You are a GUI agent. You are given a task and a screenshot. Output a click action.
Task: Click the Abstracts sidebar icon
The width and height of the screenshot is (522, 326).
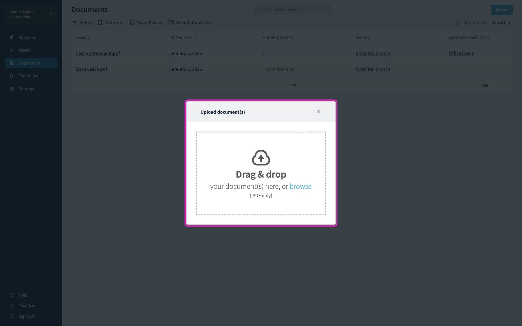click(x=11, y=37)
